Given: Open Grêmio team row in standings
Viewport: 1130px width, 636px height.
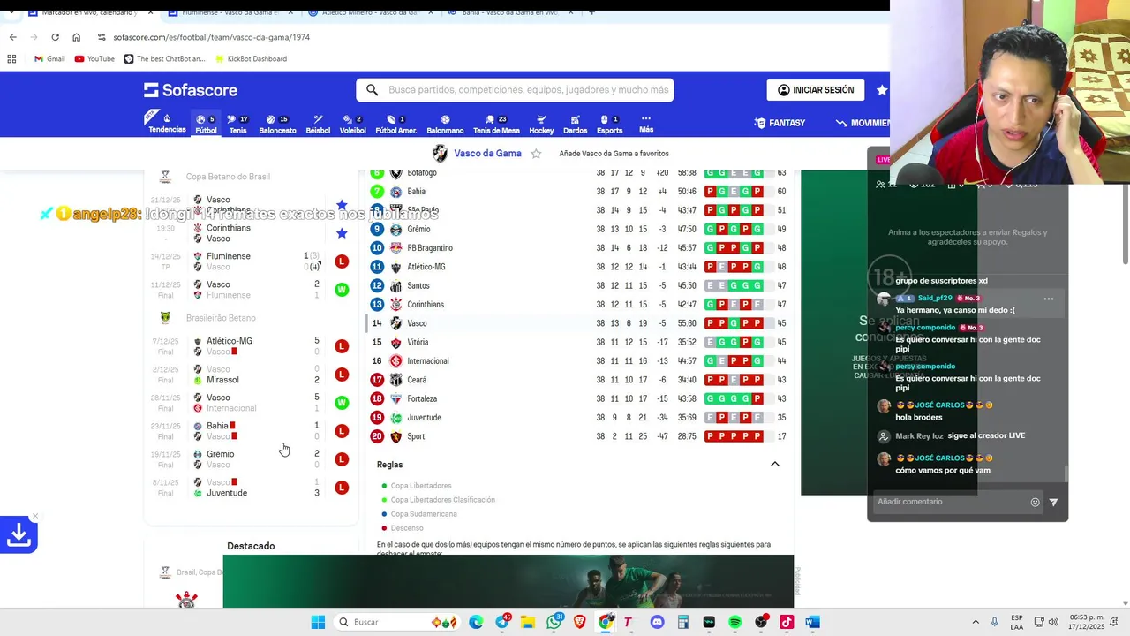Looking at the screenshot, I should pos(578,230).
